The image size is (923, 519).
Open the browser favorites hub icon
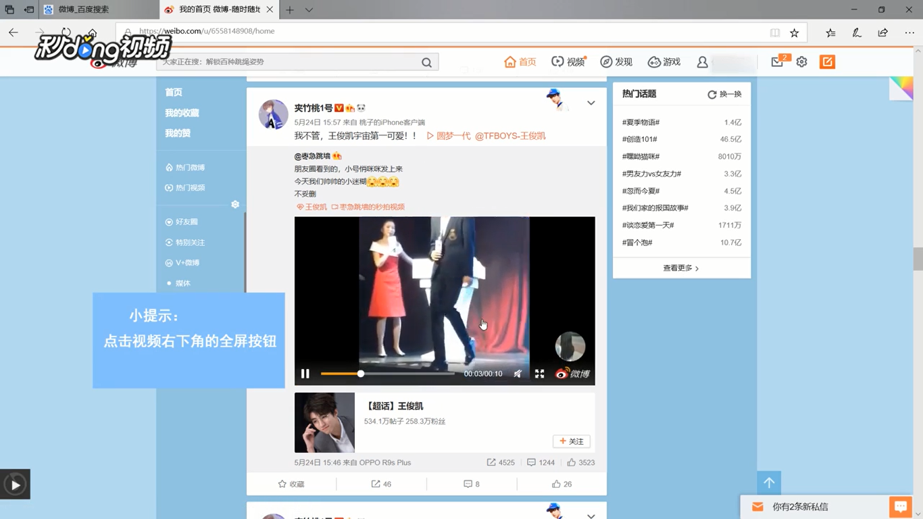click(x=830, y=32)
